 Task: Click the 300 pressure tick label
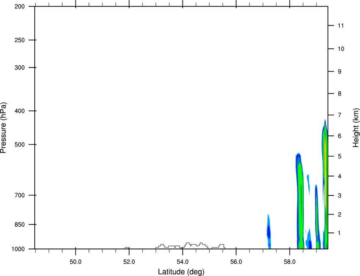(x=19, y=68)
